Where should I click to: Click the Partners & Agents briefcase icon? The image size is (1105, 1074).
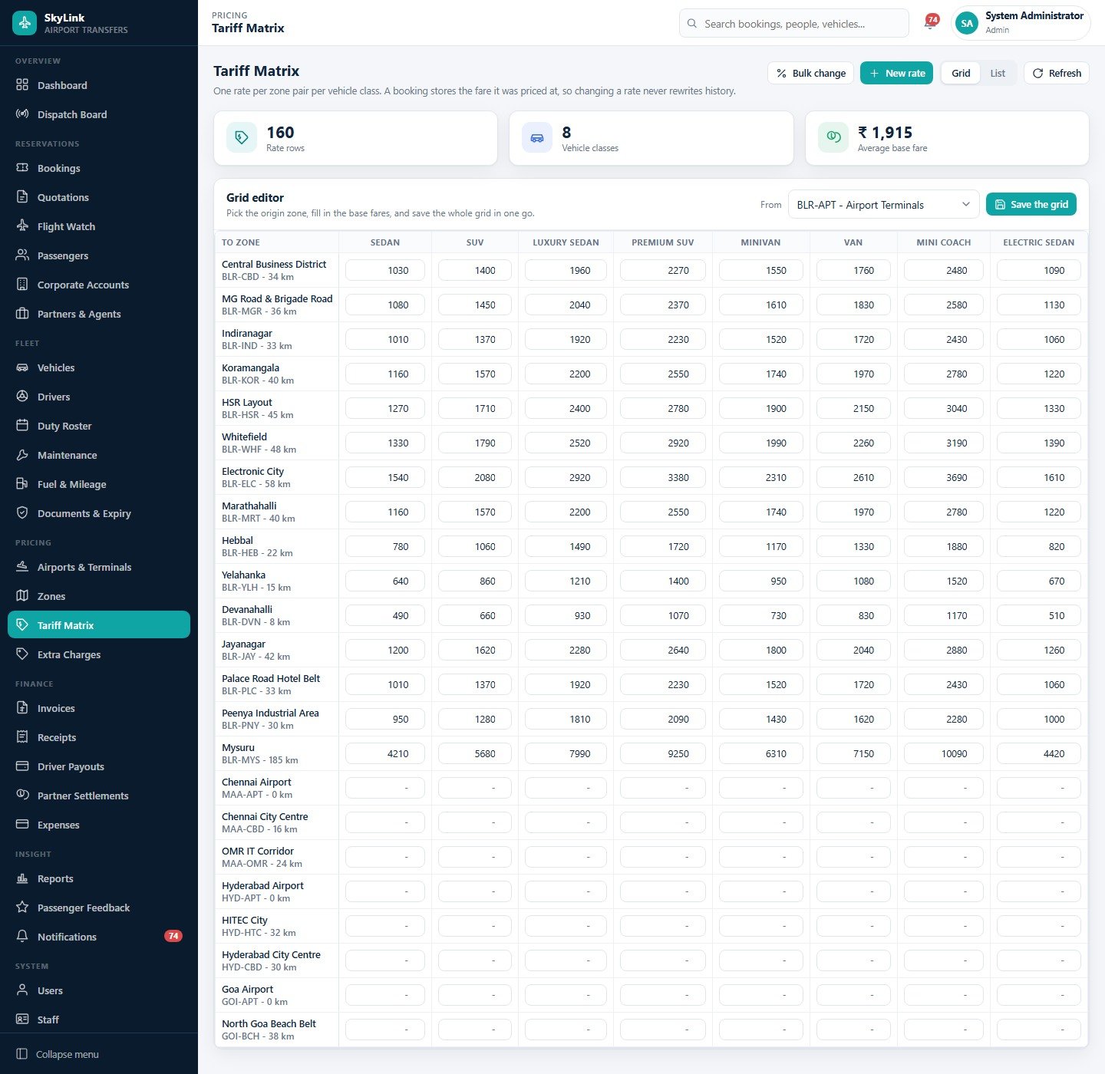[x=22, y=314]
